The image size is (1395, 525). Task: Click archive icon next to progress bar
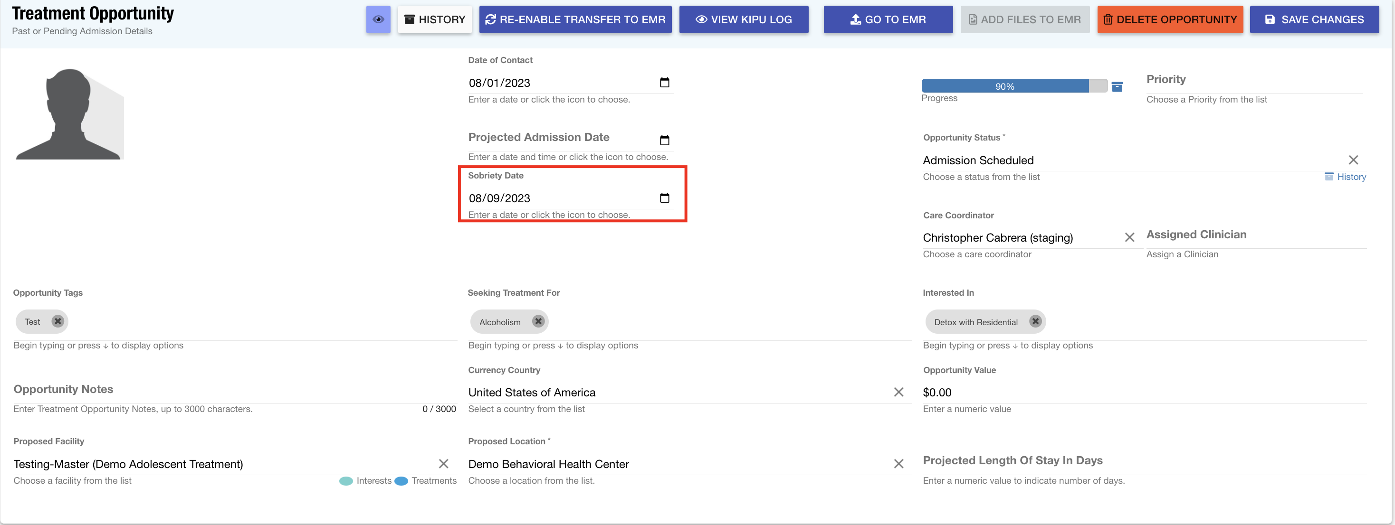pyautogui.click(x=1117, y=86)
